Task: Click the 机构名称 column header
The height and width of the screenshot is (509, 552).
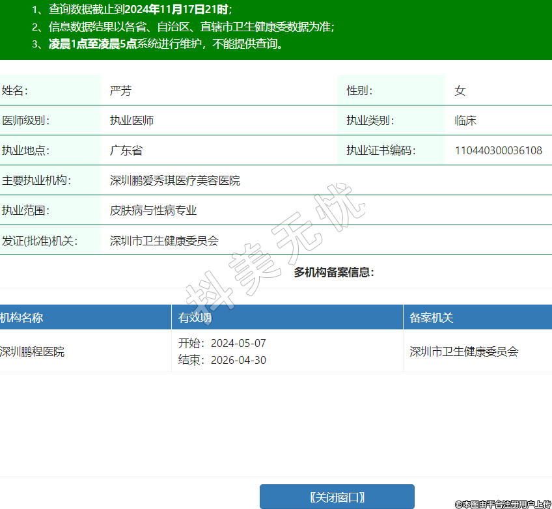Action: [21, 318]
